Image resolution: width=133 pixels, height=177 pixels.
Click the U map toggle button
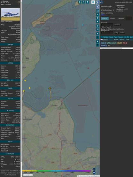[x=80, y=2]
